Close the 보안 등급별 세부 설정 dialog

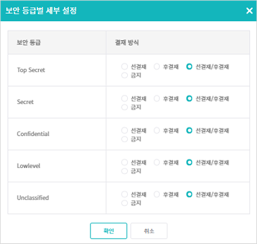[x=249, y=11]
